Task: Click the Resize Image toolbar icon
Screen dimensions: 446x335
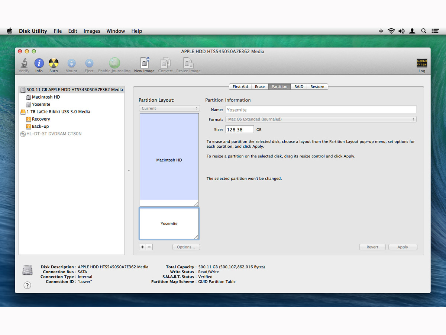Action: coord(188,63)
